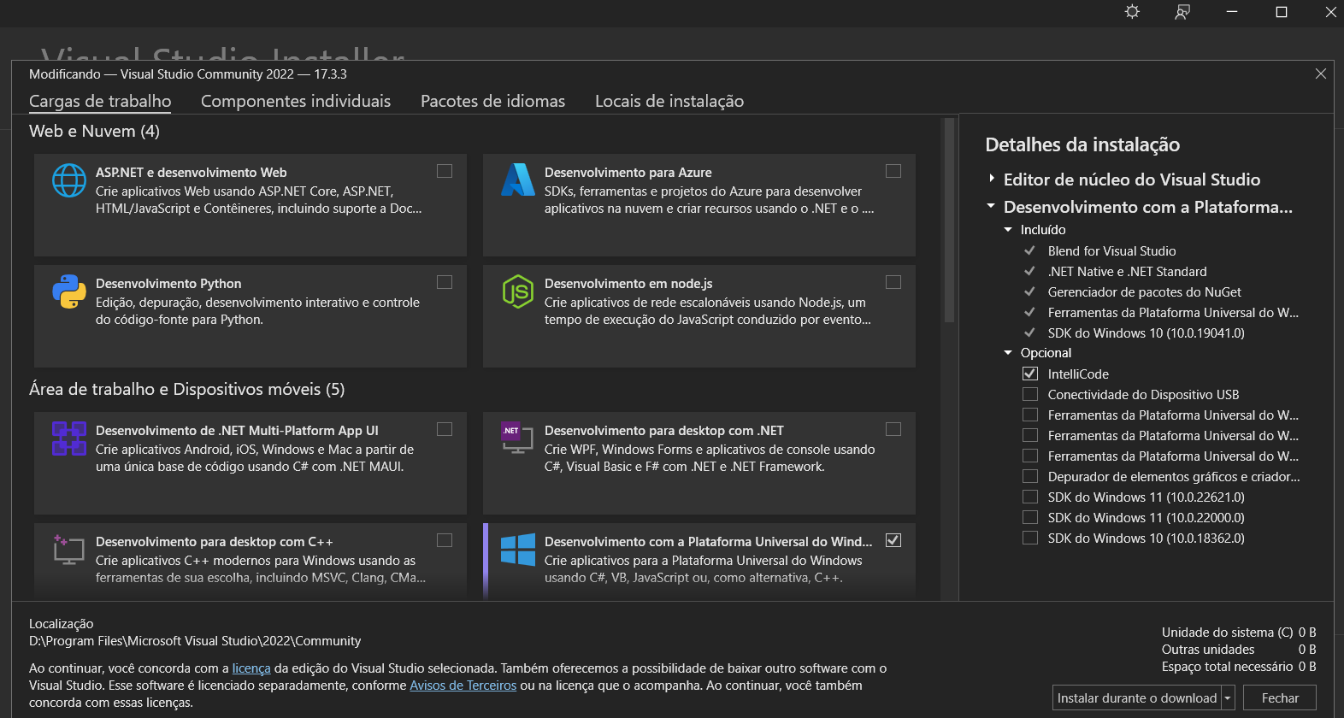Click the Web e Nuvem (4) heading
The width and height of the screenshot is (1344, 718).
click(94, 131)
